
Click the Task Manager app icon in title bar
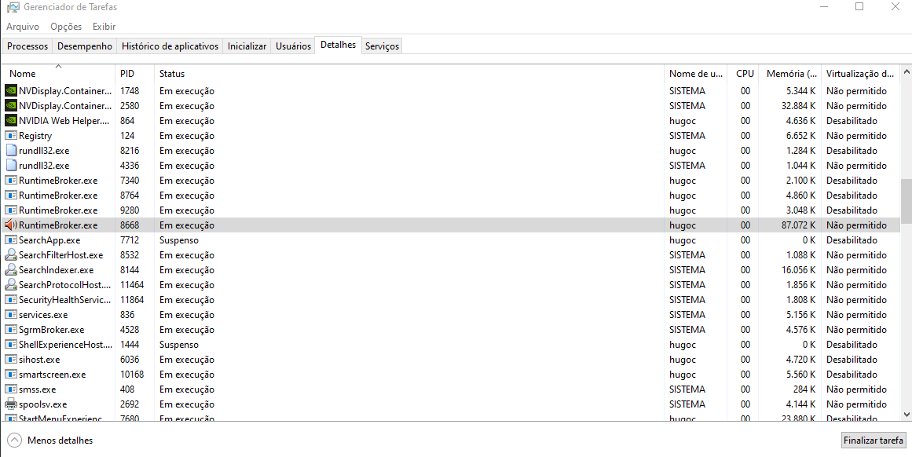coord(13,8)
